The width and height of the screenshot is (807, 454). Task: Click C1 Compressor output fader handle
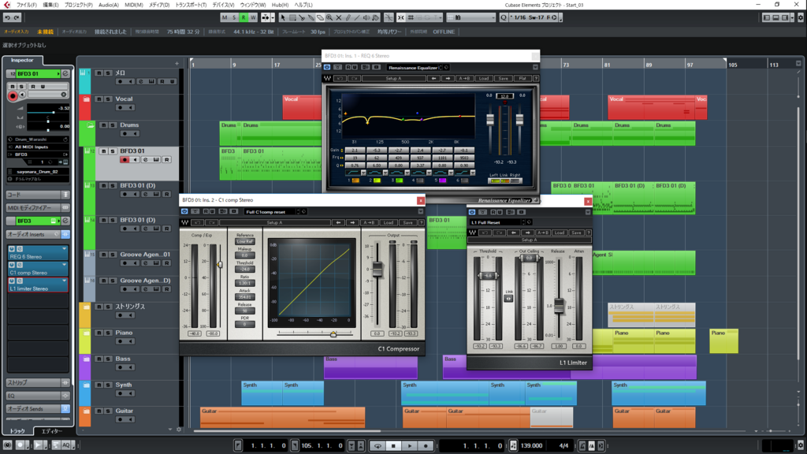377,270
